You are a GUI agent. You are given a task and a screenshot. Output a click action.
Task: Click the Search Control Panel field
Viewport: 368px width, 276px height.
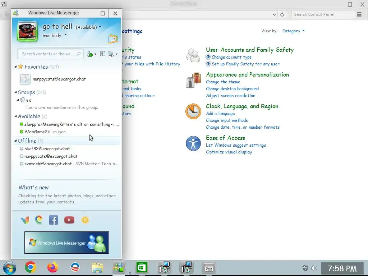pyautogui.click(x=323, y=14)
